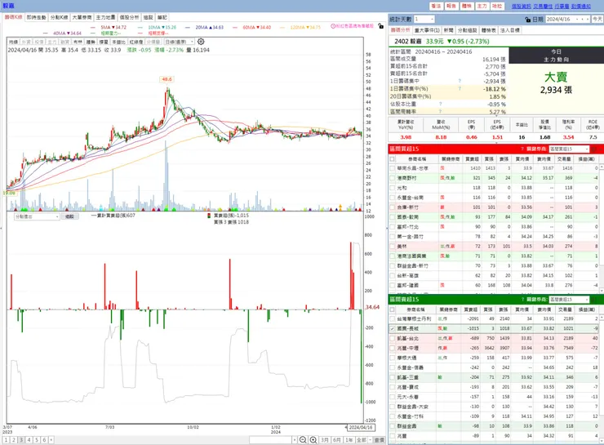Tick the checkbox for 港商野村 row
Image resolution: width=604 pixels, height=445 pixels.
pos(392,178)
